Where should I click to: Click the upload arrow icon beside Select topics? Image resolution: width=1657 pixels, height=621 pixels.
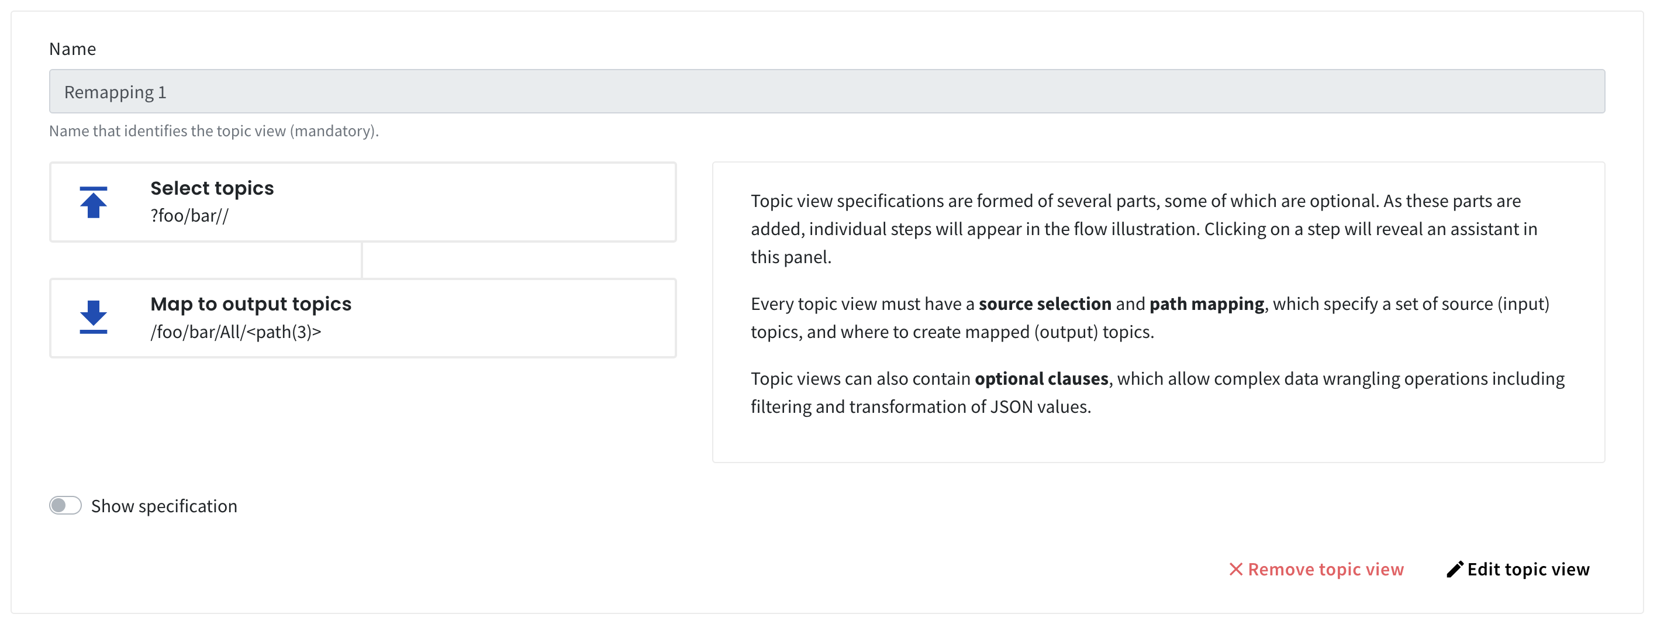point(94,202)
